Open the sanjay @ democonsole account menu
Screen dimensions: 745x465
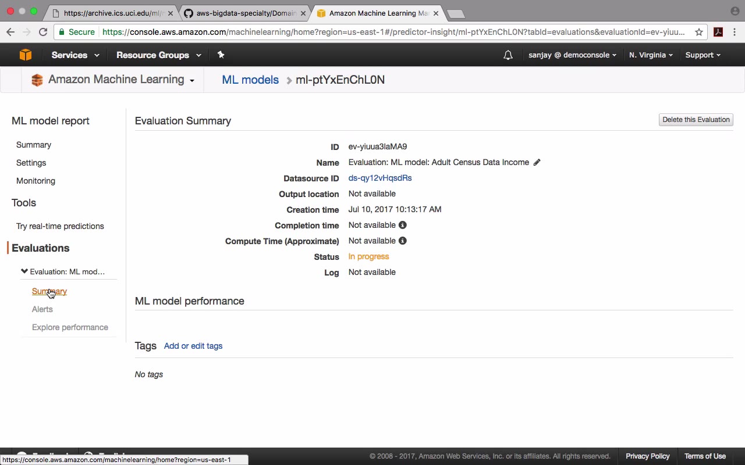(x=572, y=55)
